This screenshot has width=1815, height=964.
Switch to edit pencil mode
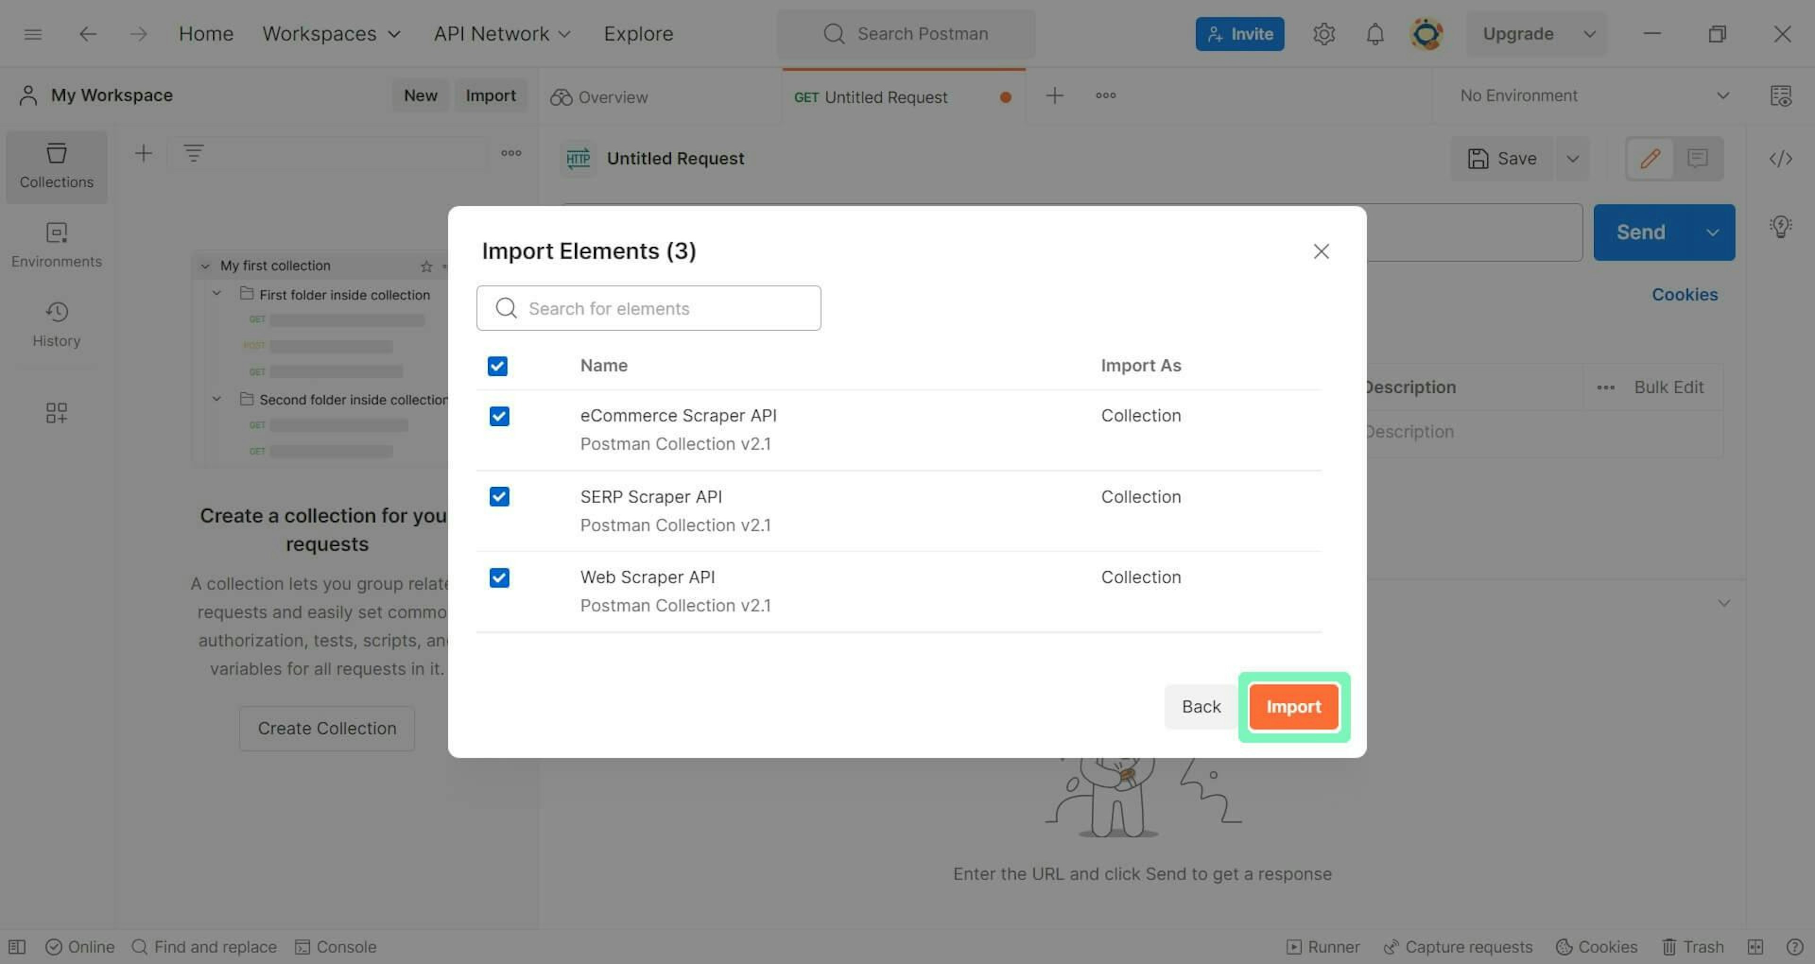click(1650, 159)
